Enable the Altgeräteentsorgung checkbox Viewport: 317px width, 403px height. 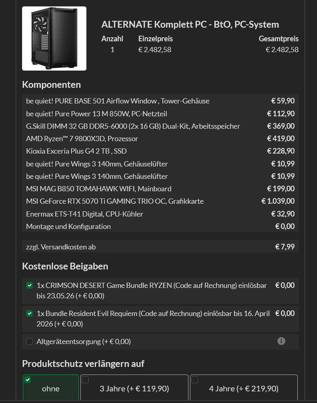coord(29,342)
